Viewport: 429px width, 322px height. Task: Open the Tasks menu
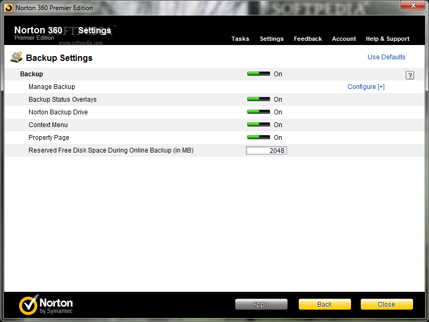coord(240,39)
